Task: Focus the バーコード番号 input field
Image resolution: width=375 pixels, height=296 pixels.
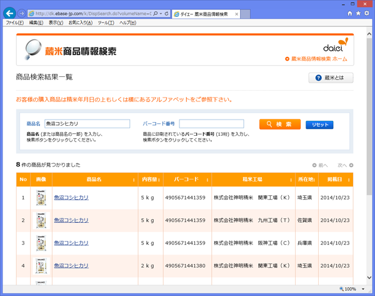Action: pyautogui.click(x=212, y=124)
